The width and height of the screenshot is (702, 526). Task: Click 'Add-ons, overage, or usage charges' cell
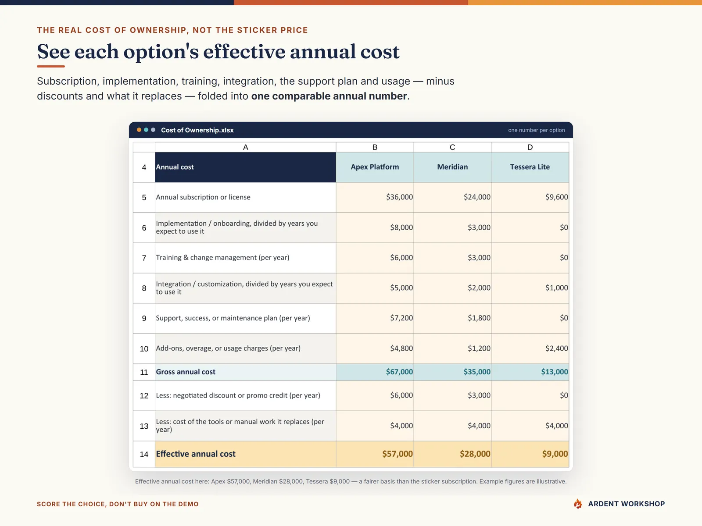point(245,348)
